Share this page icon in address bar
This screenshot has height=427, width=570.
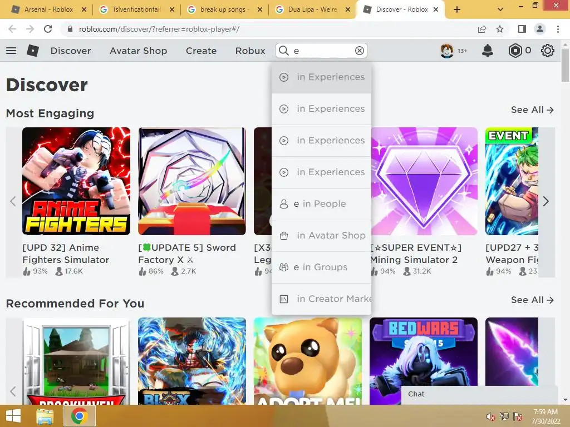pyautogui.click(x=482, y=29)
